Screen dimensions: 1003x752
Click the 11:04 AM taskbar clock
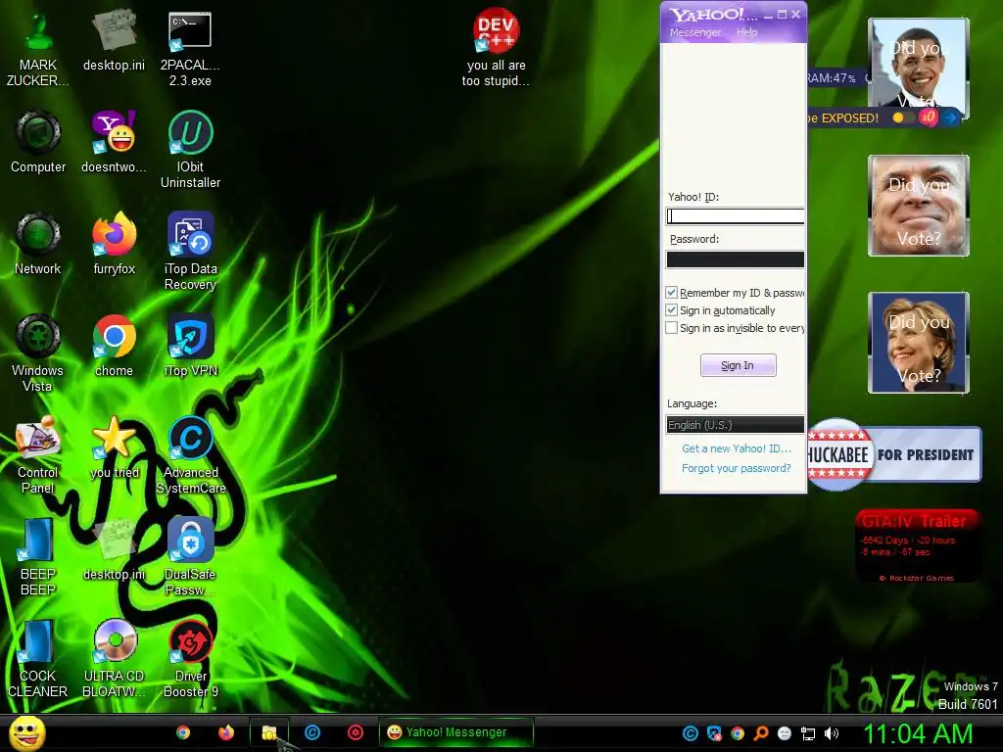[918, 733]
